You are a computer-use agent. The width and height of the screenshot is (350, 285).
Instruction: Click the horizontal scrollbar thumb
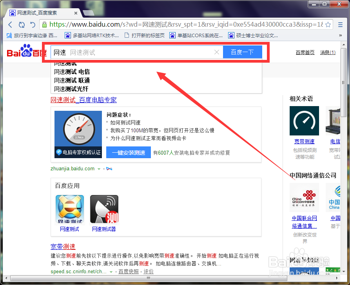point(149,278)
